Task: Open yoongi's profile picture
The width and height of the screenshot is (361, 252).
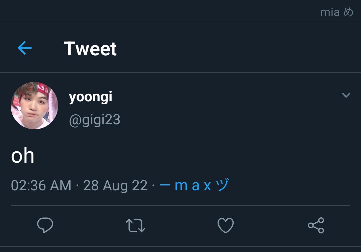Action: pyautogui.click(x=34, y=106)
